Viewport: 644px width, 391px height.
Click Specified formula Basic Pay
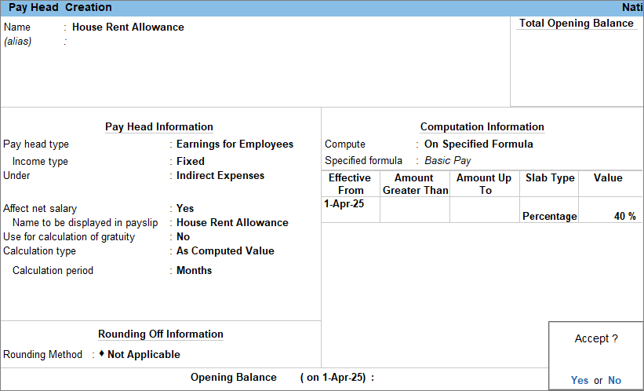point(447,160)
